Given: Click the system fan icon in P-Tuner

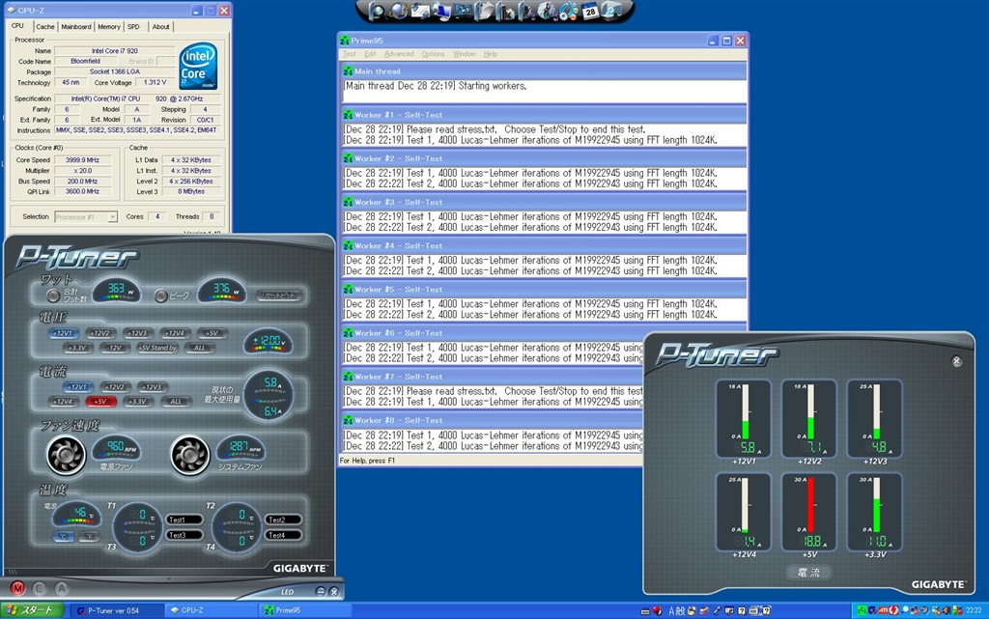Looking at the screenshot, I should (189, 456).
